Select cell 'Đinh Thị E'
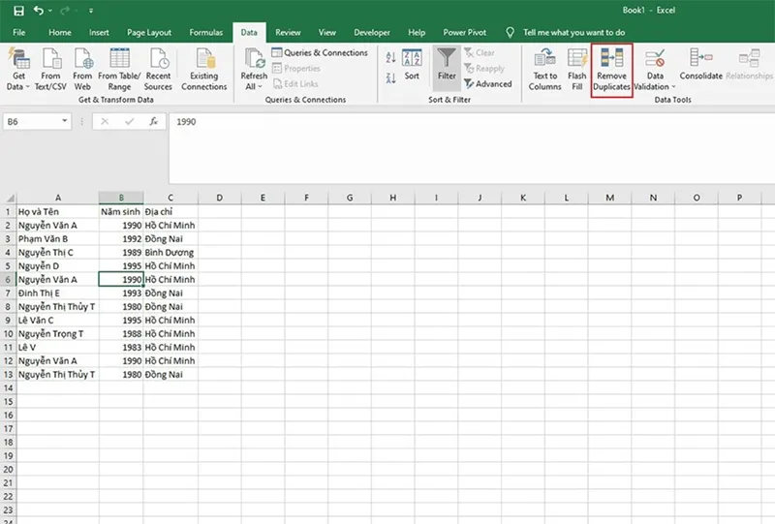This screenshot has width=775, height=524. pyautogui.click(x=58, y=293)
